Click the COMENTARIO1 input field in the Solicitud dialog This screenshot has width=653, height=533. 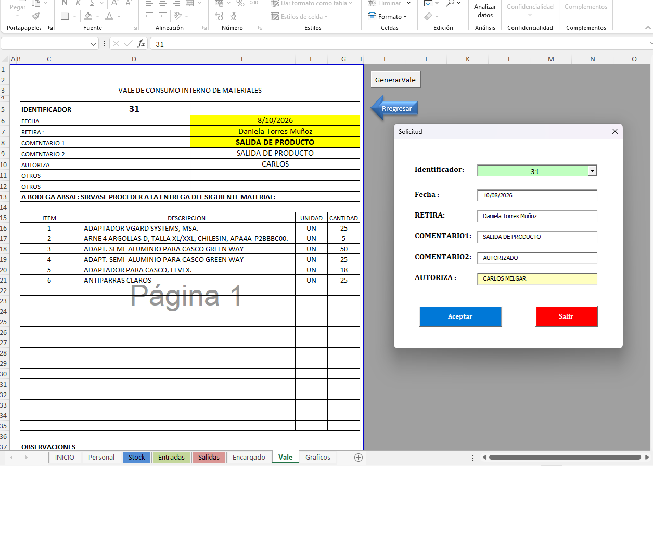[537, 237]
